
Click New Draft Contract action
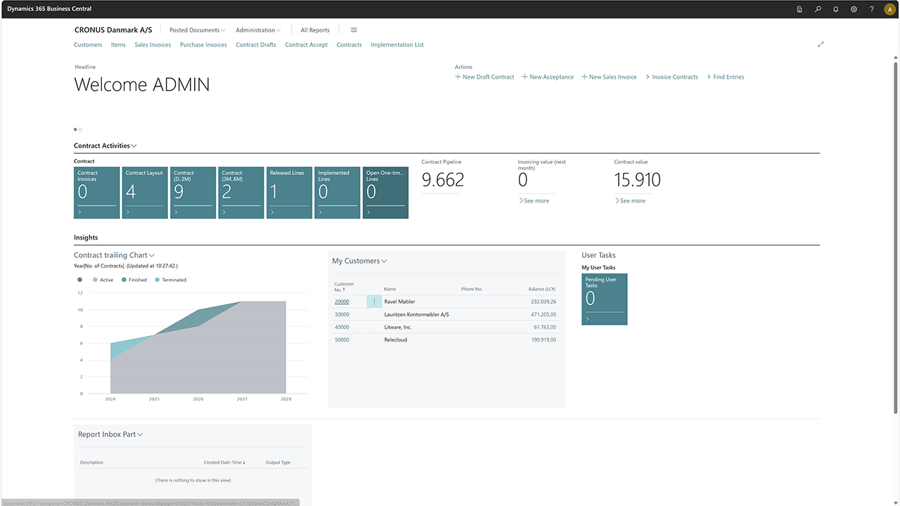pyautogui.click(x=484, y=77)
